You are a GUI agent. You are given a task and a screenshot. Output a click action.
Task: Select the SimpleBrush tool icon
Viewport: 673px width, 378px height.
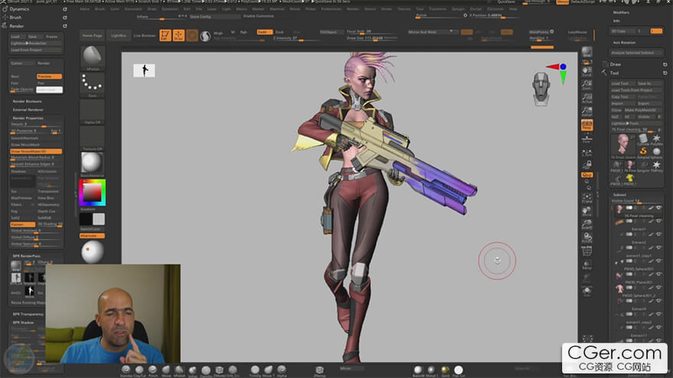point(643,151)
